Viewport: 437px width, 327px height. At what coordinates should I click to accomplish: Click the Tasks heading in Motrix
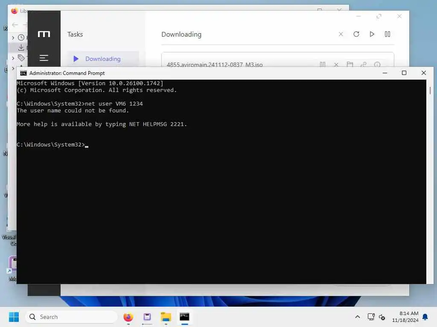75,34
